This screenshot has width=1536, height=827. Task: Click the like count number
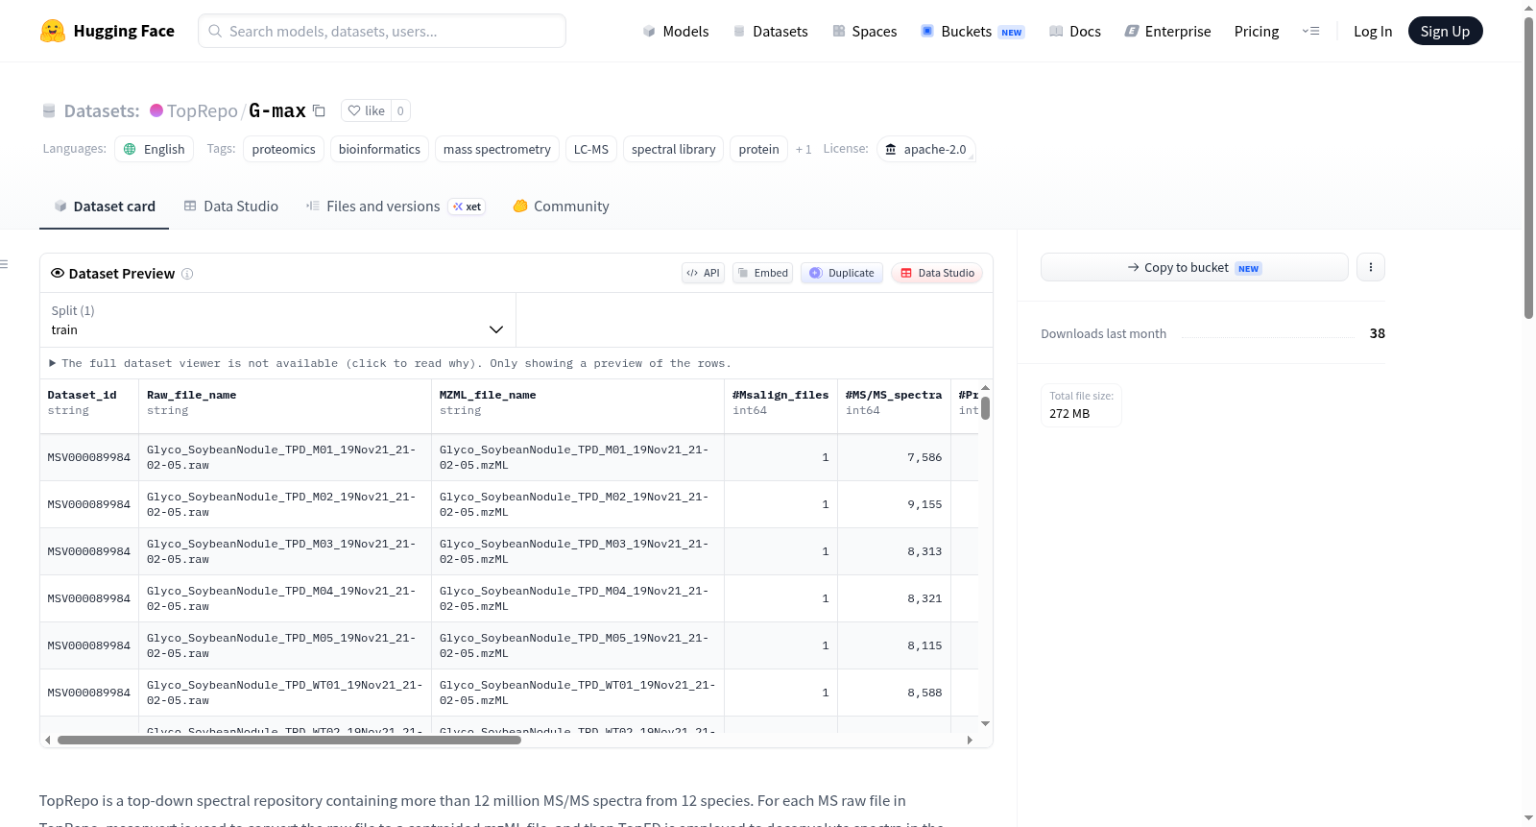click(400, 110)
